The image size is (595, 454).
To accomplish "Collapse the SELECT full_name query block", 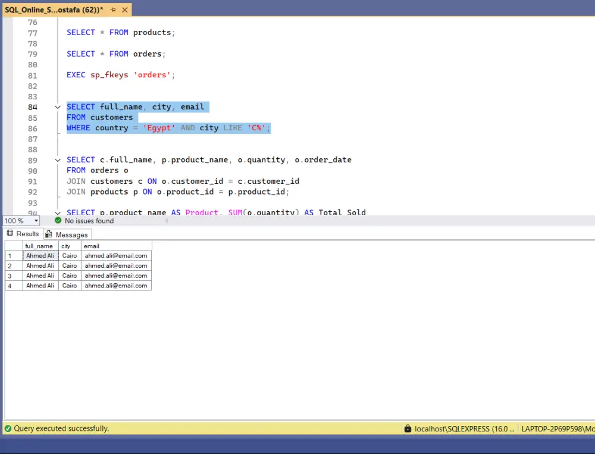I will tap(57, 107).
